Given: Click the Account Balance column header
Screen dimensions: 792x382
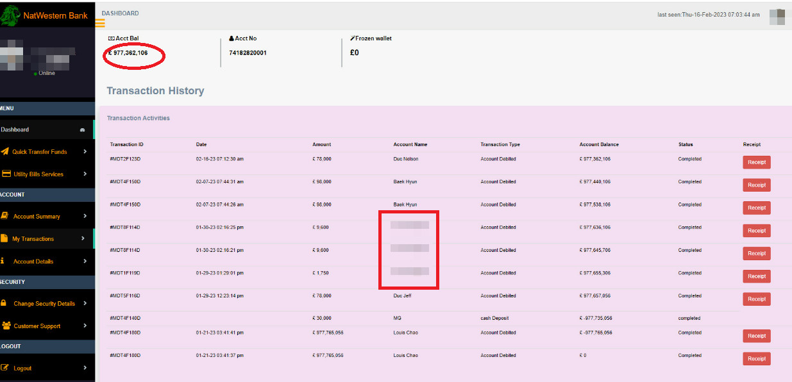Looking at the screenshot, I should [598, 144].
